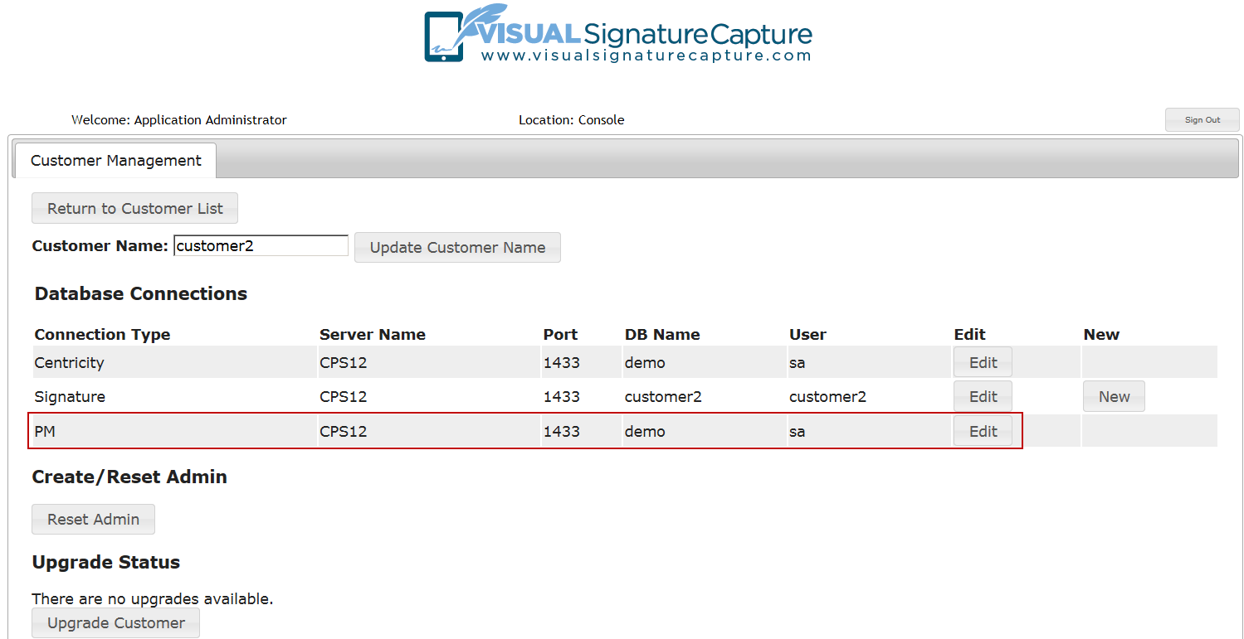
Task: Focus the Customer Name input field
Action: tap(261, 245)
